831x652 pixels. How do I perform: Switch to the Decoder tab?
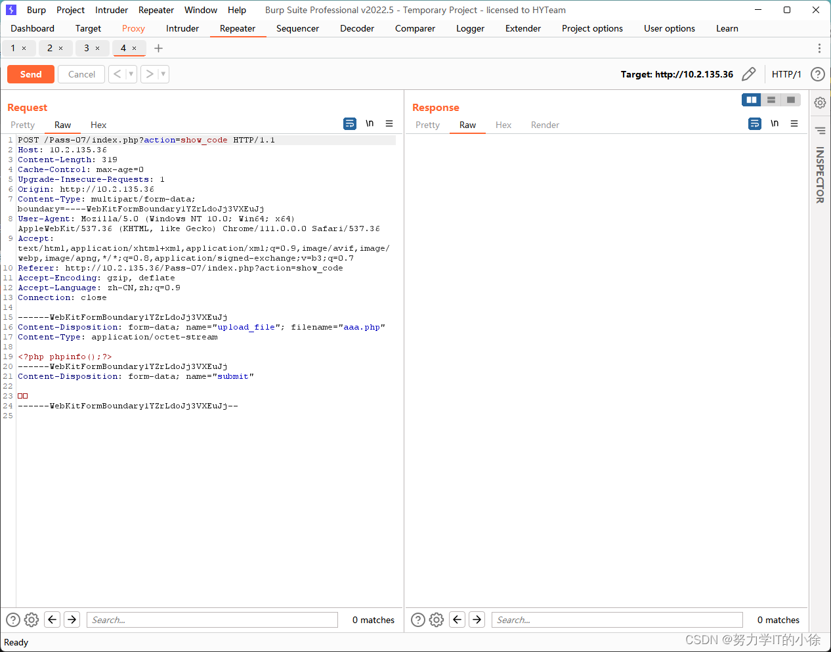tap(357, 28)
